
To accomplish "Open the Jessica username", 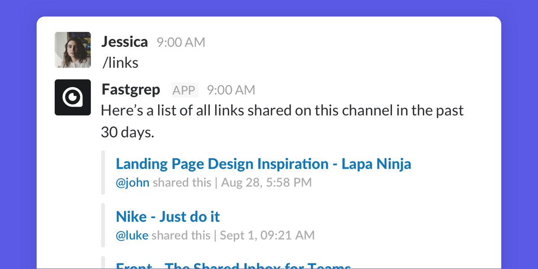I will [125, 42].
